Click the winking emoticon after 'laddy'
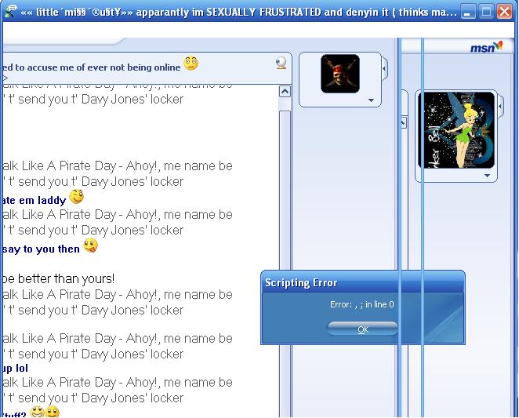The image size is (519, 418). click(x=76, y=197)
